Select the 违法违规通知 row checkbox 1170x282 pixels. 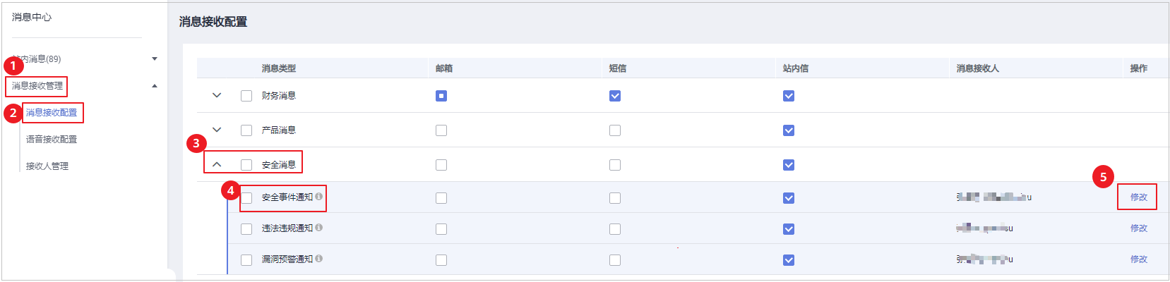pos(246,229)
